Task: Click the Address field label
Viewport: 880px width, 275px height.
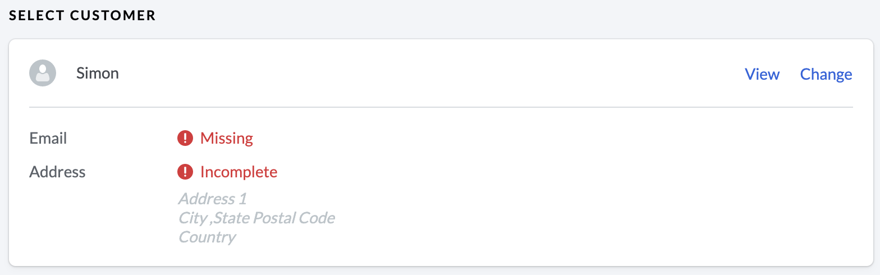Action: [57, 172]
